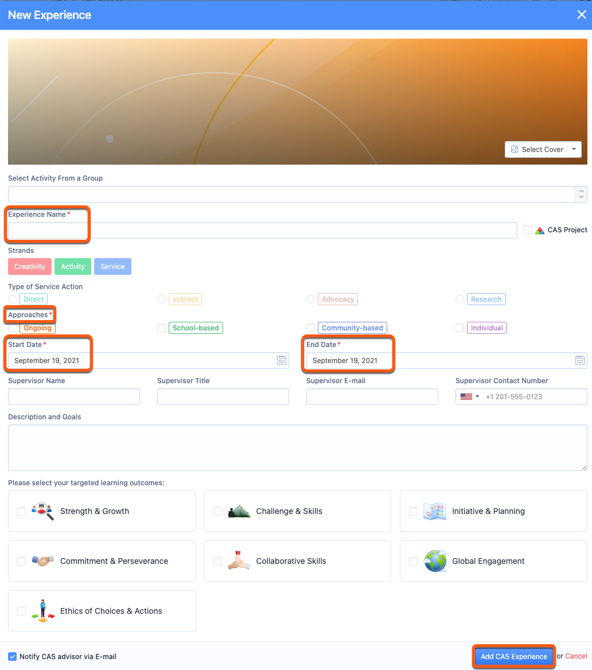Click into Description and Goals textarea

coord(298,448)
